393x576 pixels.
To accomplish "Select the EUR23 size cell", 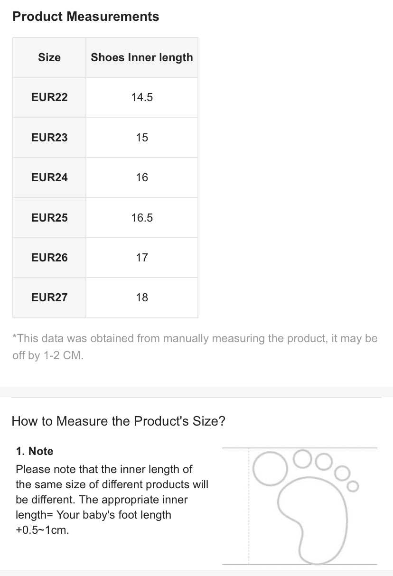I will pos(49,138).
